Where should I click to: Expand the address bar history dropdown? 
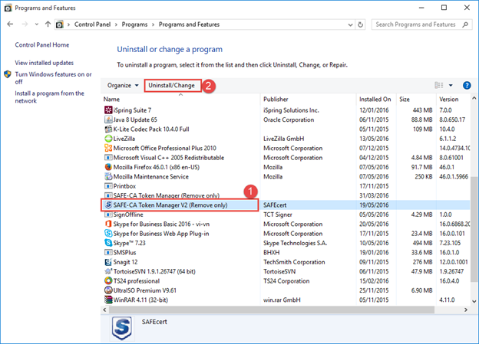(x=350, y=25)
